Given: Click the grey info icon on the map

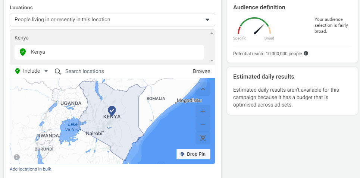Looking at the screenshot, I should point(16,157).
